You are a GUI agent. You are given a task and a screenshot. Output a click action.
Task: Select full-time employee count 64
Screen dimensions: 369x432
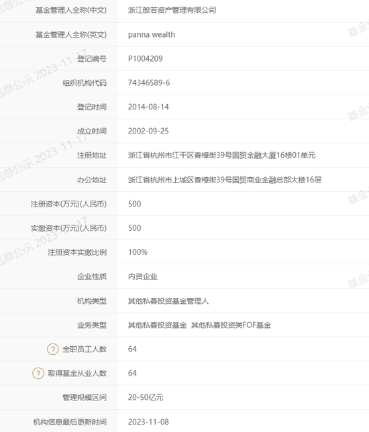coord(132,349)
